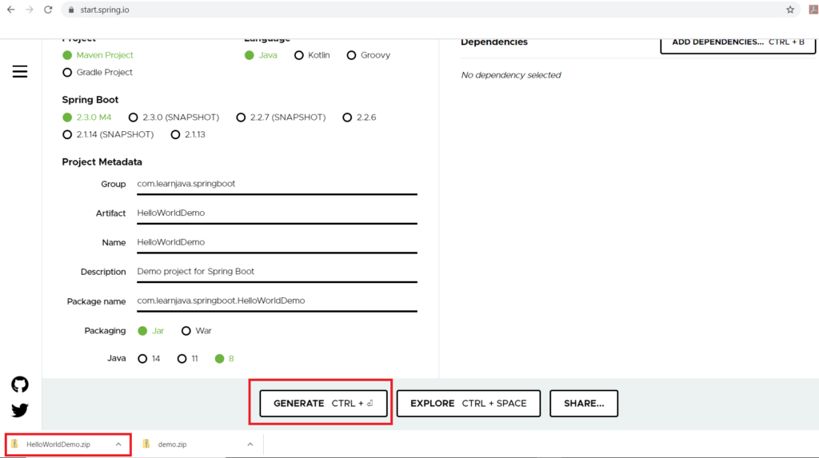The image size is (819, 458).
Task: Click the demo.zip file icon
Action: point(146,444)
